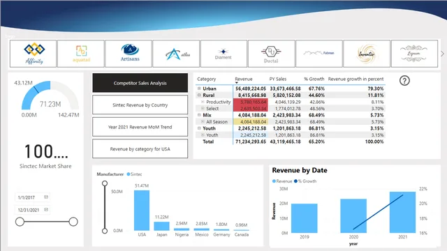Sort by Revenue growth in percent header
Screen dimensions: 447x251
coord(356,79)
